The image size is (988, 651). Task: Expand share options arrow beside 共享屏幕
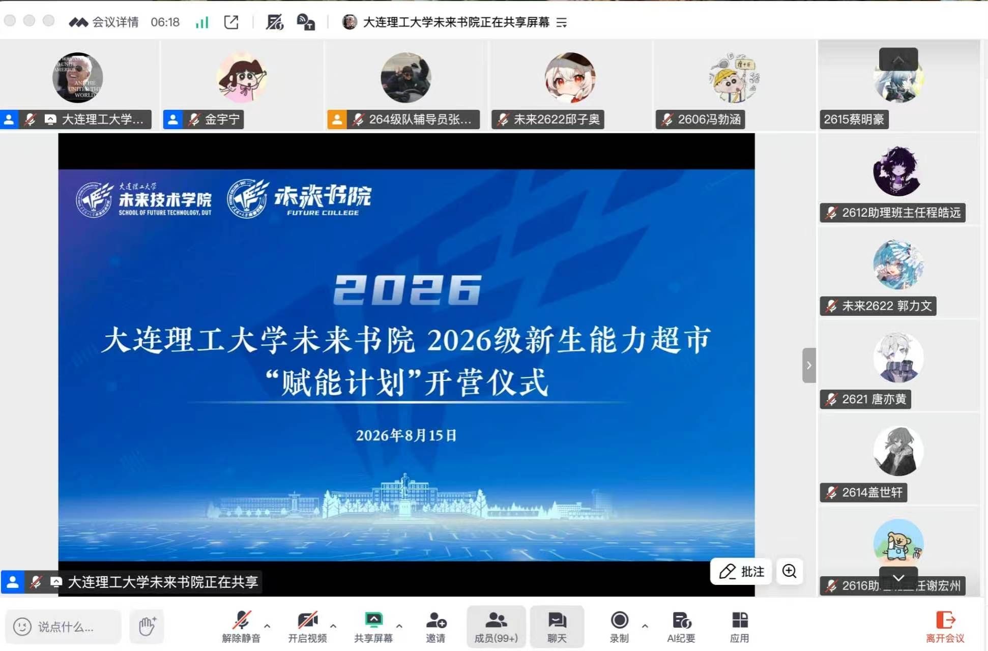pyautogui.click(x=399, y=626)
